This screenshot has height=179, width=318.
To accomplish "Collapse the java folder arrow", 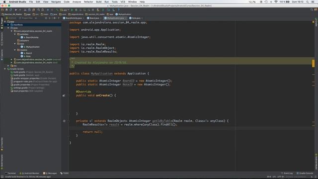I will (8, 28).
